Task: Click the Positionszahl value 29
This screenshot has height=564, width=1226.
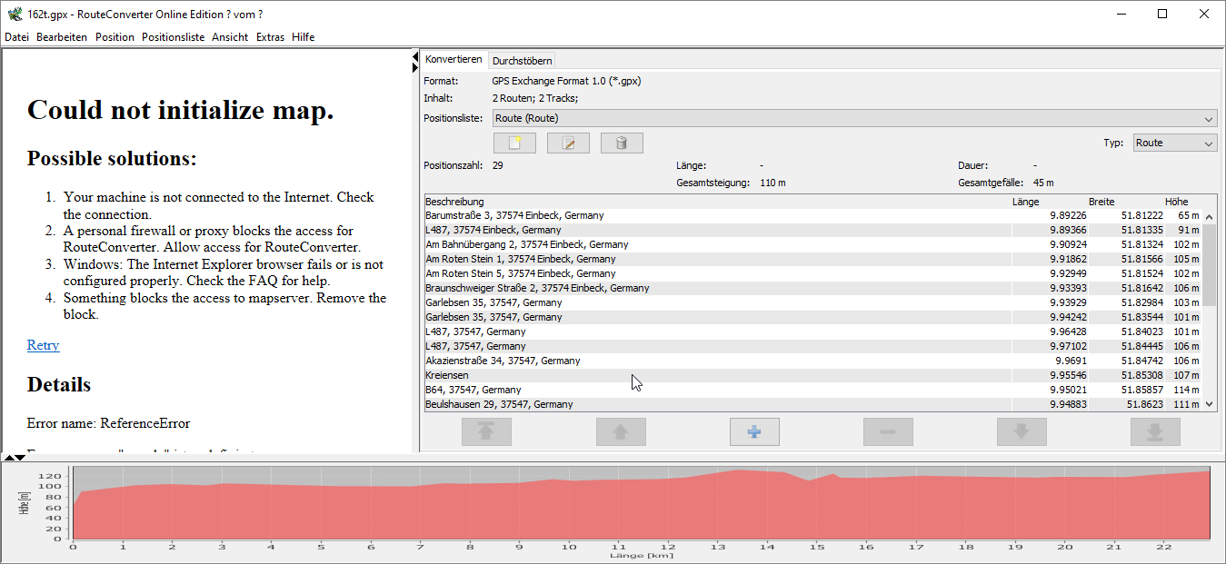Action: pyautogui.click(x=498, y=165)
